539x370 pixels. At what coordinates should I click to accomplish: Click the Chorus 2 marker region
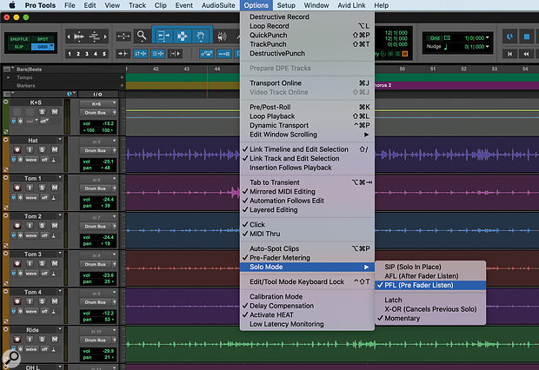pyautogui.click(x=456, y=85)
